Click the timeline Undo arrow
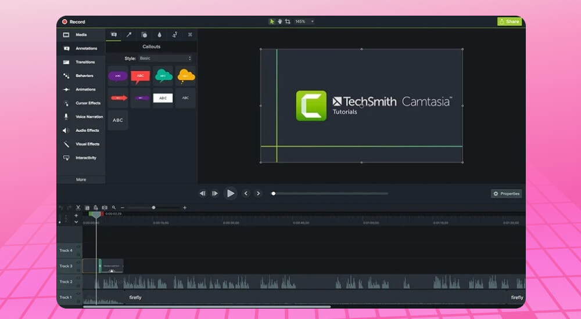Image resolution: width=581 pixels, height=319 pixels. pyautogui.click(x=61, y=208)
